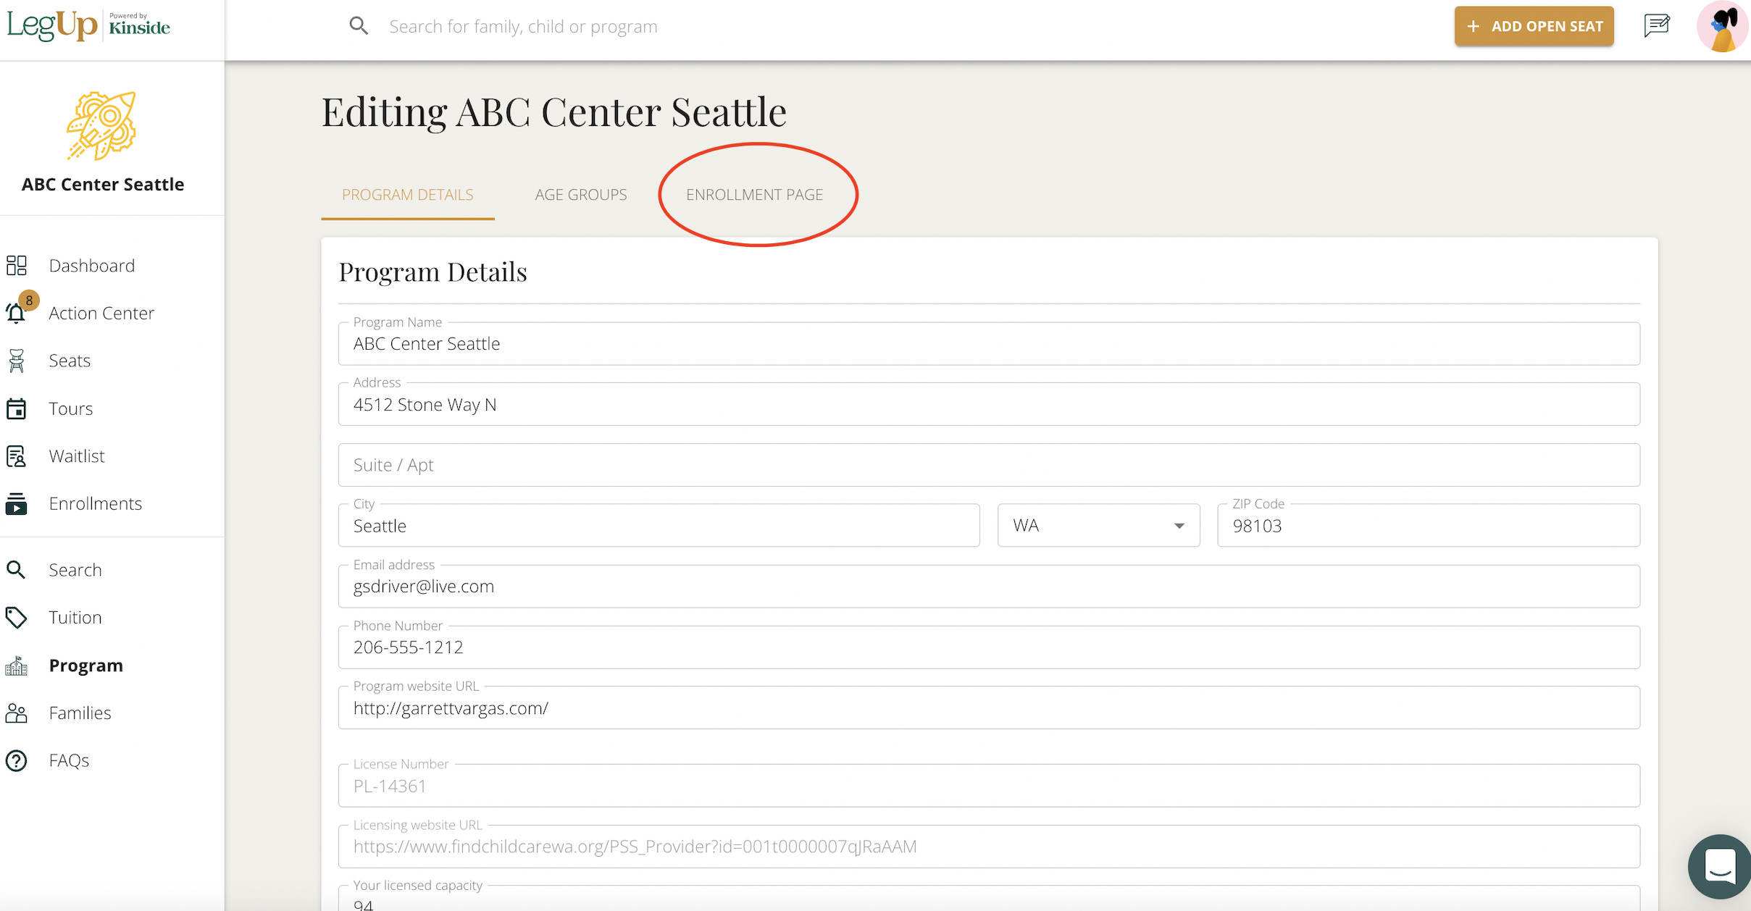Open the Tours section
Screen dimensions: 1751x911
tap(71, 408)
